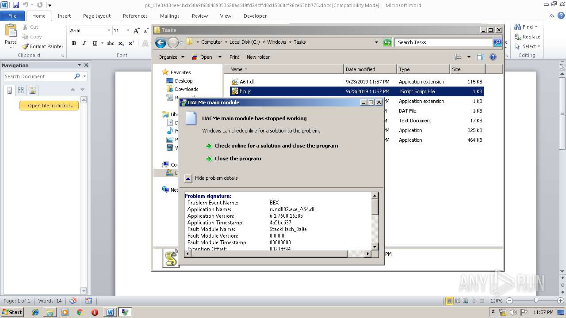
Task: Click the volume icon in system tray
Action: 513,312
